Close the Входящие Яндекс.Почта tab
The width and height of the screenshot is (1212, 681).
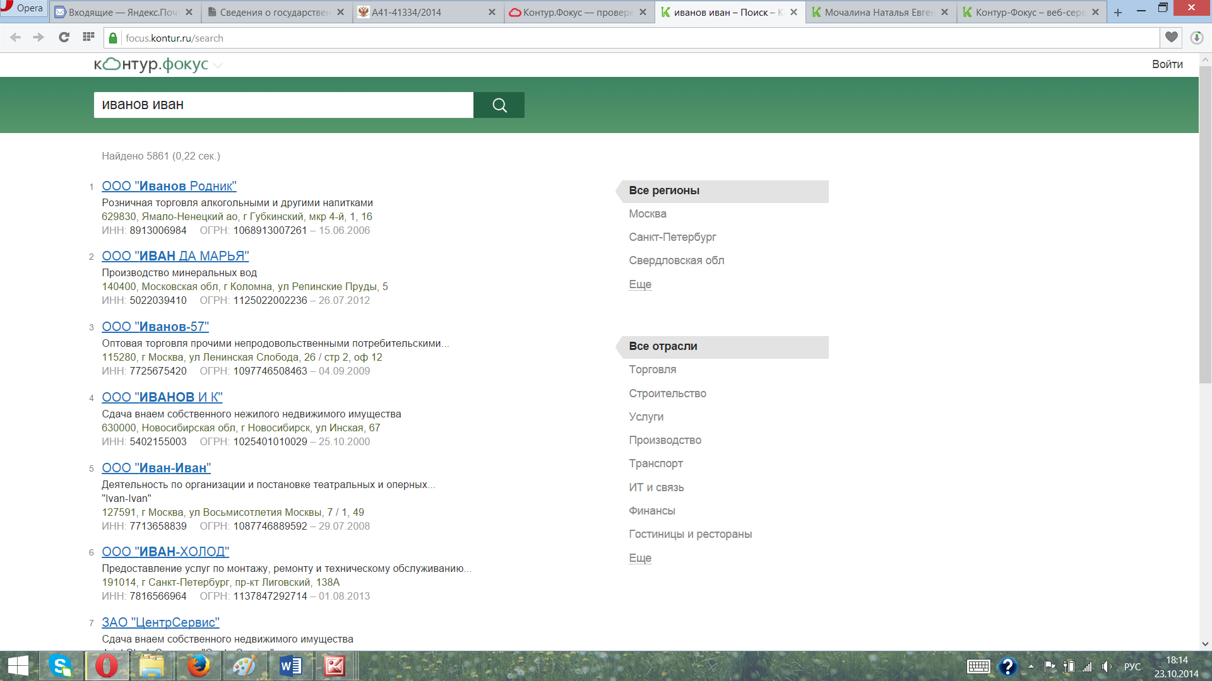(x=189, y=13)
